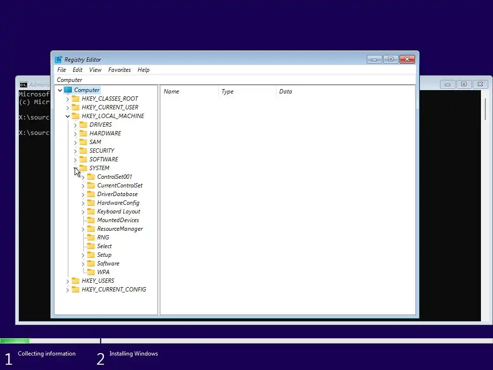Expand the ControlSet001 chevron
Viewport: 493px width, 370px height.
(x=83, y=177)
